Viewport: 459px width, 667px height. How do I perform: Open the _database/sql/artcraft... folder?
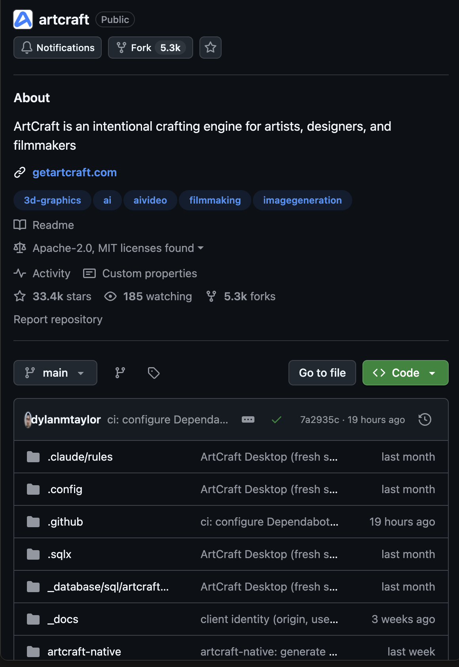[x=108, y=587]
